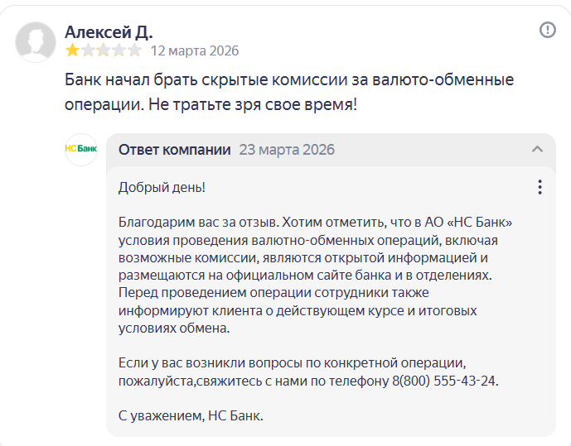571x446 pixels.
Task: Click reply date 23 марта 2026
Action: click(287, 150)
